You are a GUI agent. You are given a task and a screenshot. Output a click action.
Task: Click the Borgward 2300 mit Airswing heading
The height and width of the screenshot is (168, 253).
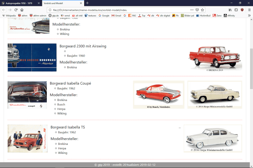(x=83, y=46)
